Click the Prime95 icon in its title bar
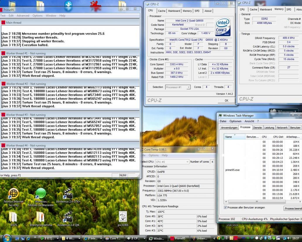 (x=1, y=10)
